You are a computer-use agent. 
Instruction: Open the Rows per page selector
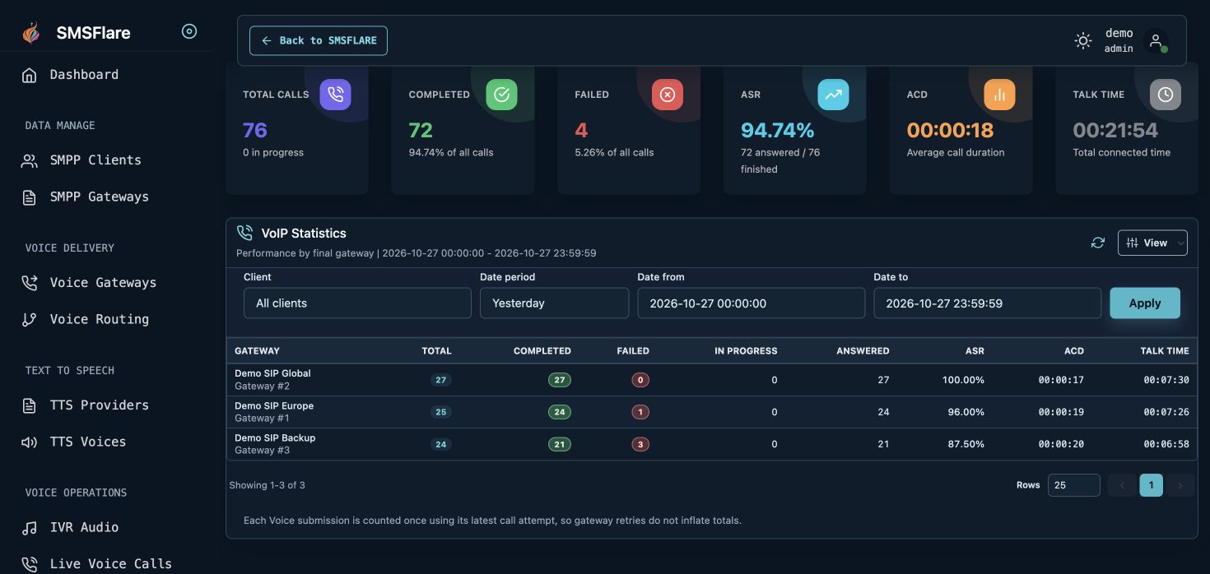pyautogui.click(x=1073, y=485)
